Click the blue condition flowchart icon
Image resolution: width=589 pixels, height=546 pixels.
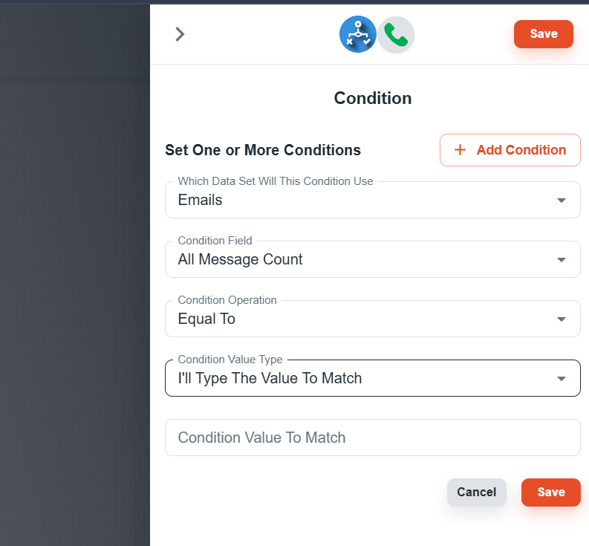(x=357, y=34)
